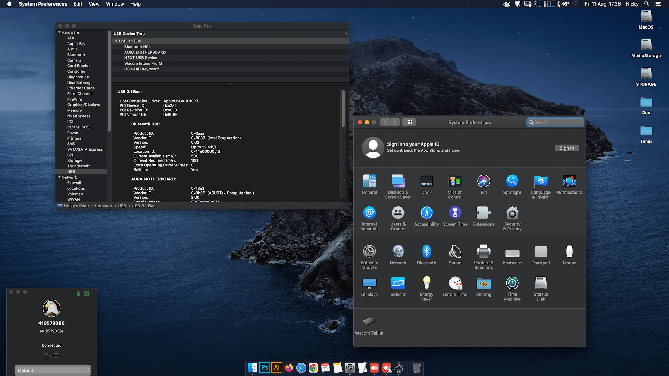Image resolution: width=669 pixels, height=376 pixels.
Task: Select Wacom Intuos Pro M device
Action: [x=143, y=63]
